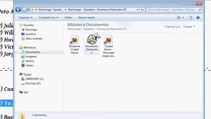The image size is (211, 119).
Task: Select the 'Downtown_Destruction' installer icon
Action: (92, 39)
